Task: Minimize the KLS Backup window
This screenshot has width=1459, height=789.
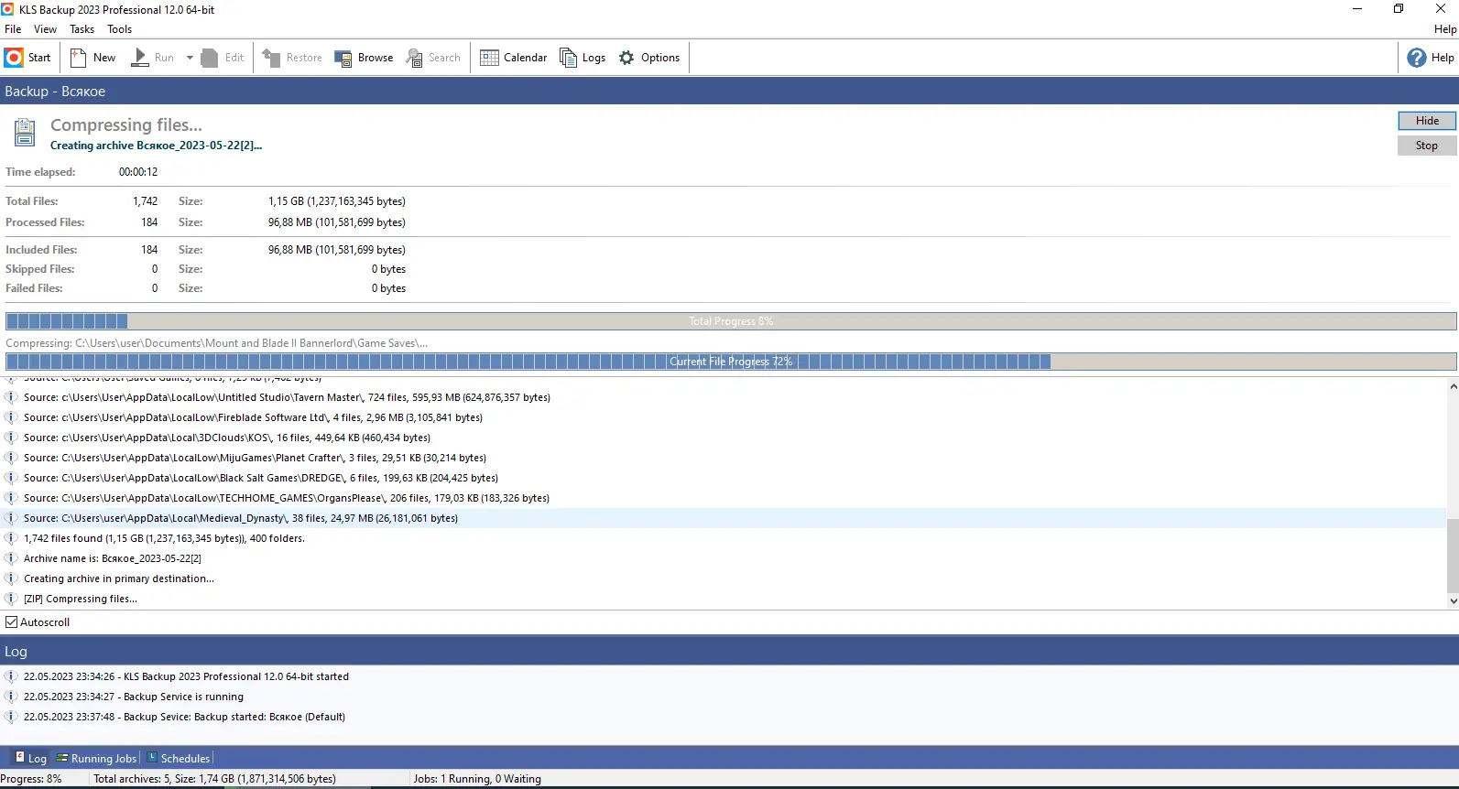Action: tap(1357, 9)
